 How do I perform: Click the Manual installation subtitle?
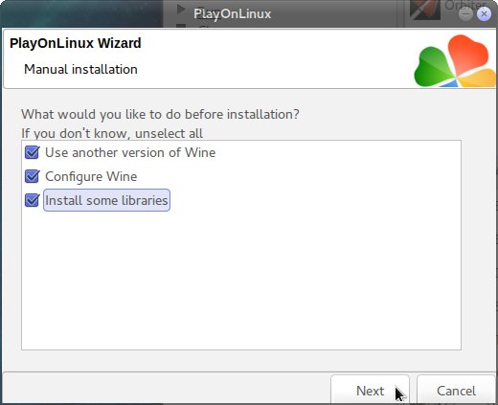[x=80, y=69]
